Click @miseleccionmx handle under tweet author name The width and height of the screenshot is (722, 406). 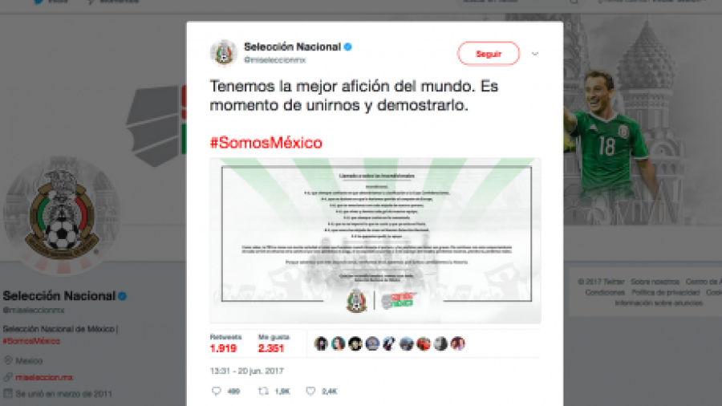[x=274, y=60]
